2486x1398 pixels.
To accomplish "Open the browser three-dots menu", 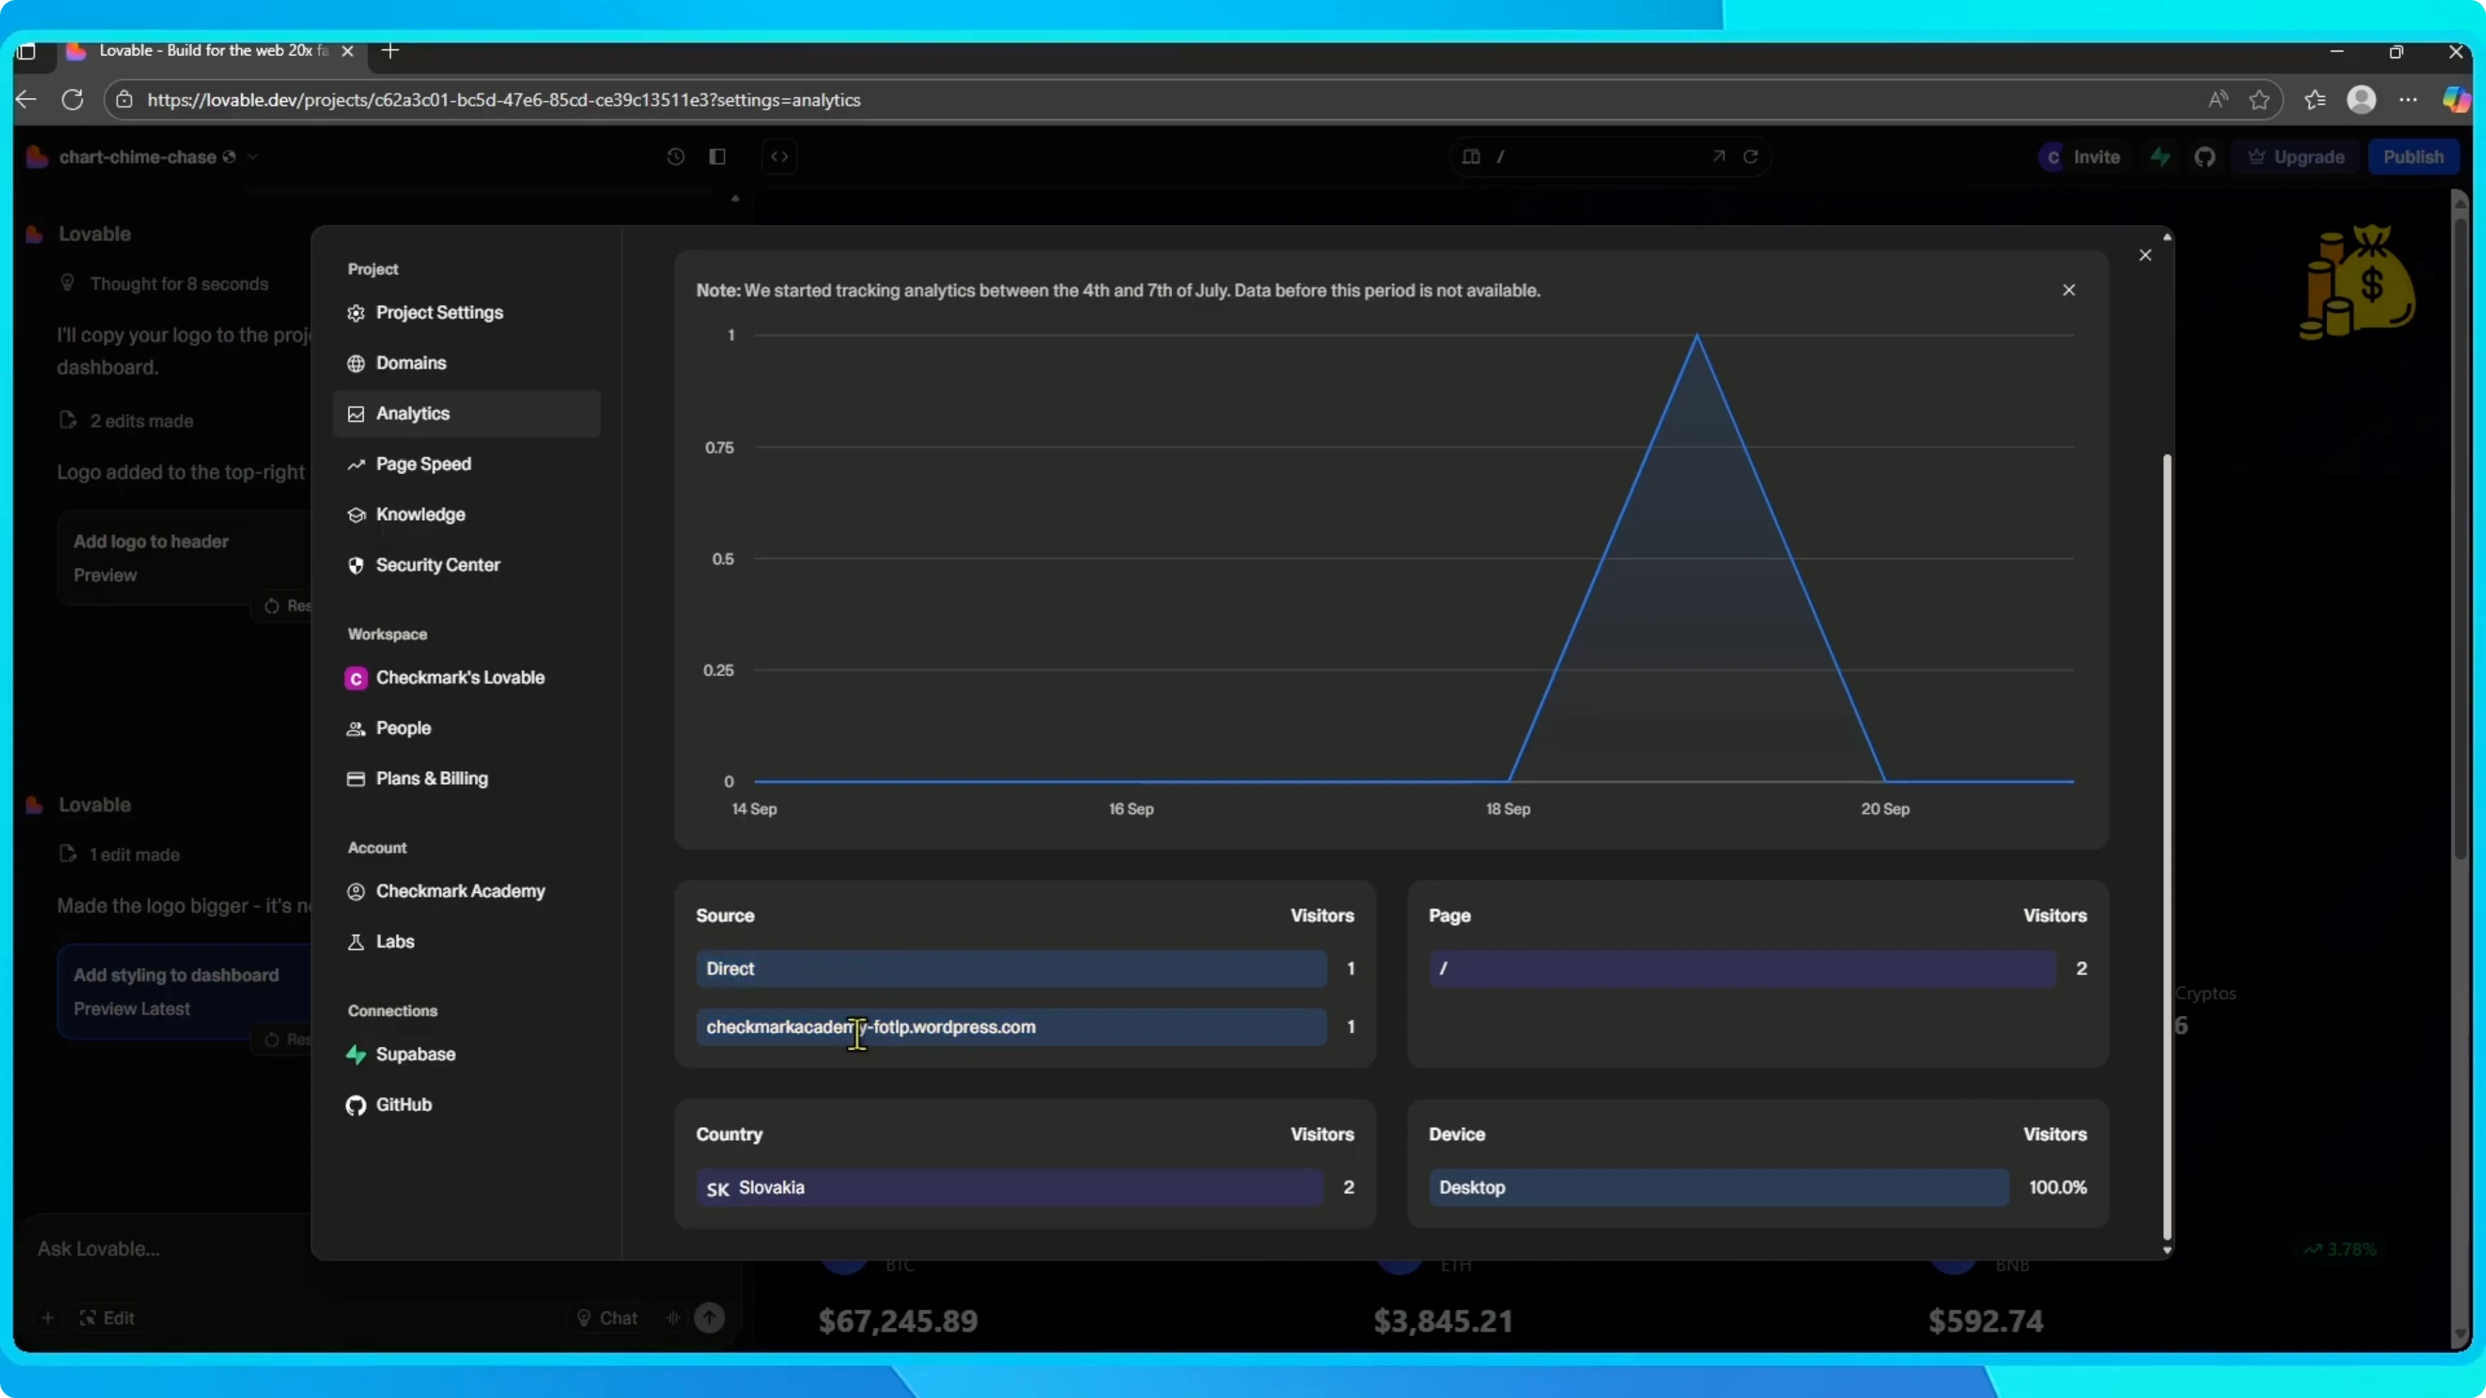I will coord(2408,99).
